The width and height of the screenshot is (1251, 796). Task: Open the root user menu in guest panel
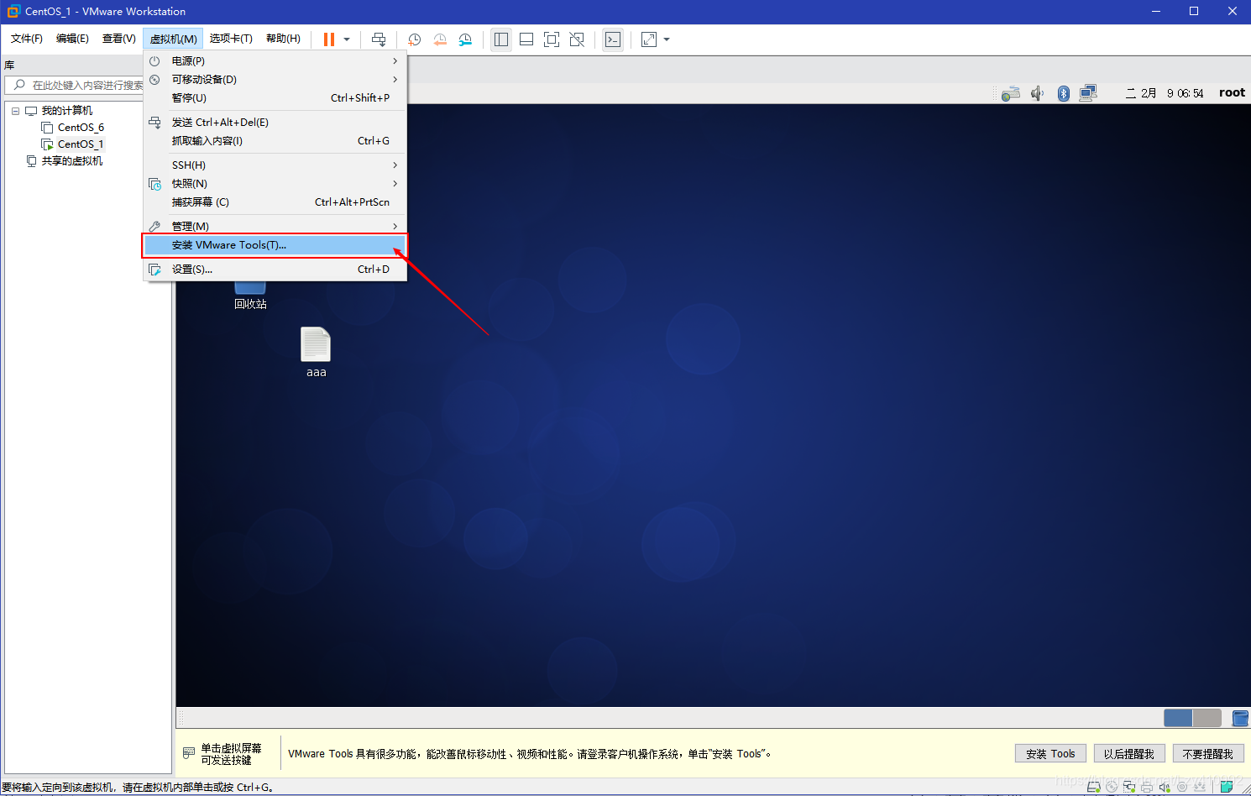point(1232,92)
